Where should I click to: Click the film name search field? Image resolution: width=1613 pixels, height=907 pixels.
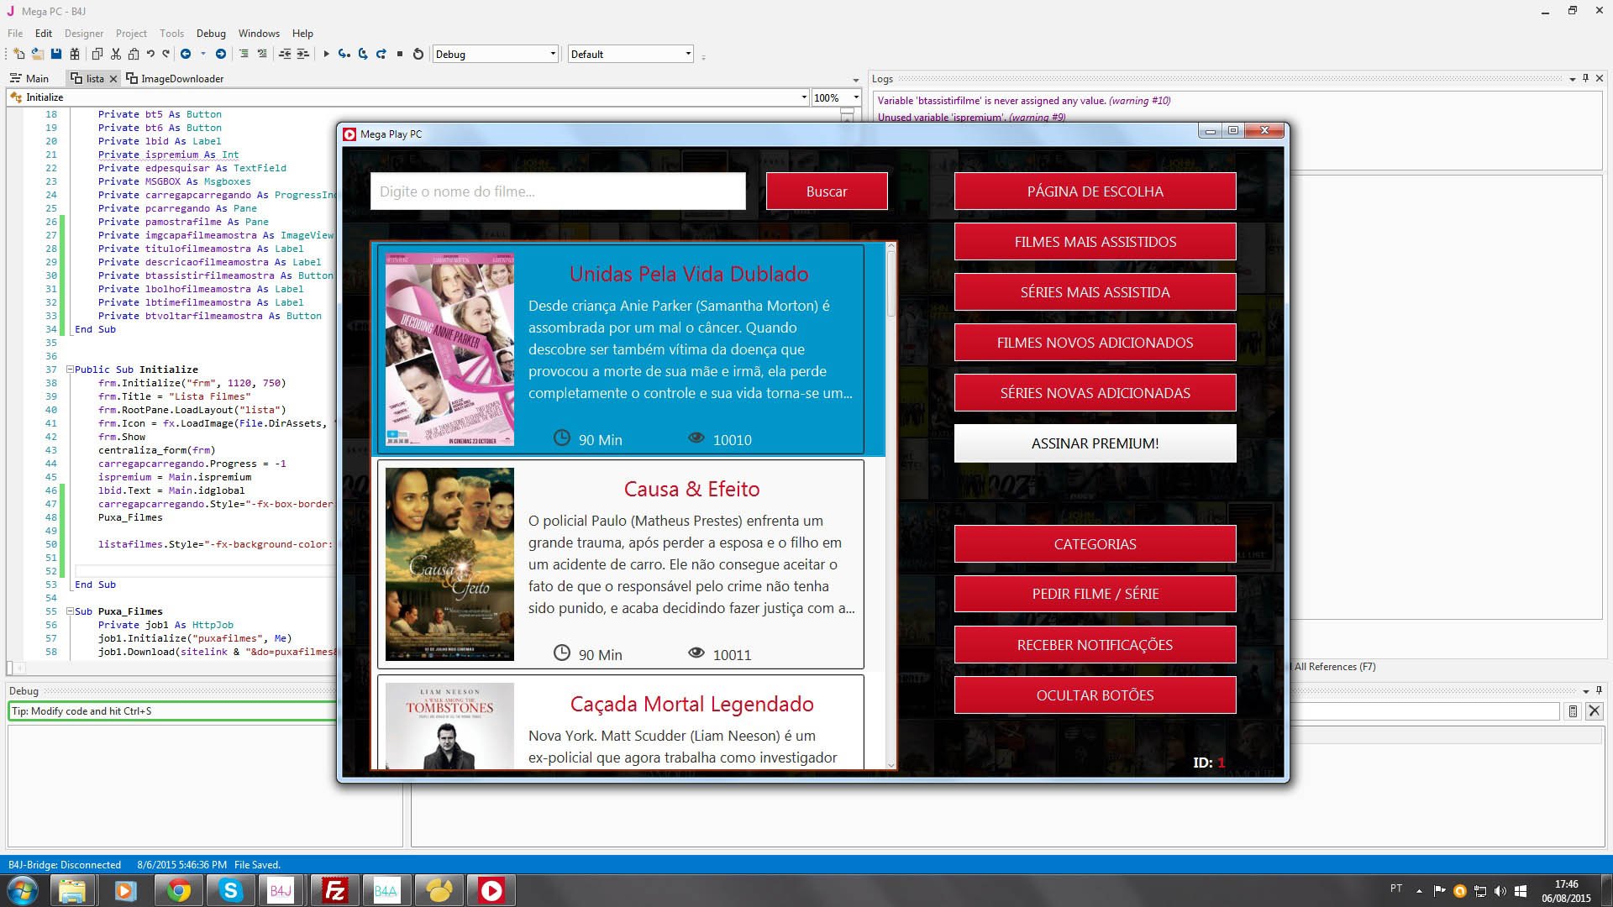[x=558, y=191]
